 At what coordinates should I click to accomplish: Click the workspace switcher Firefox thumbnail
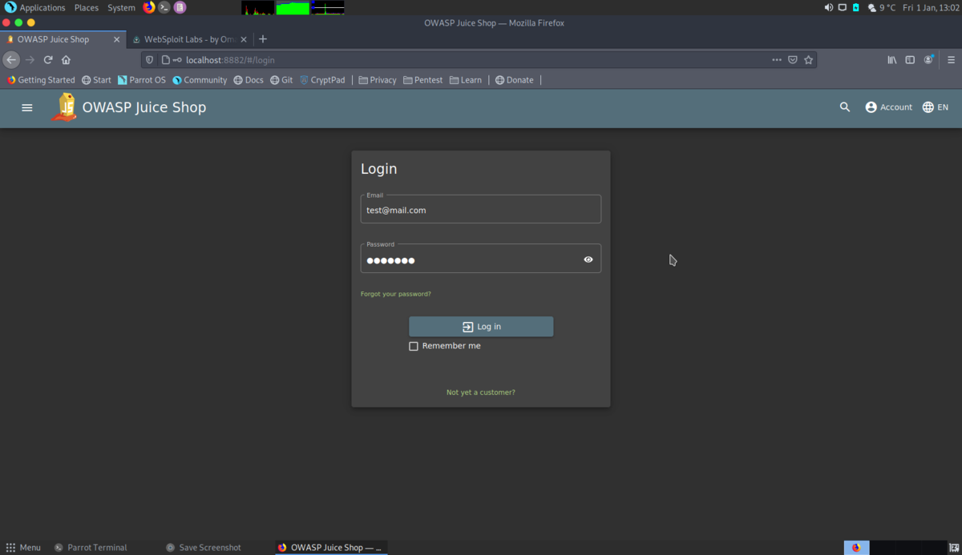857,548
